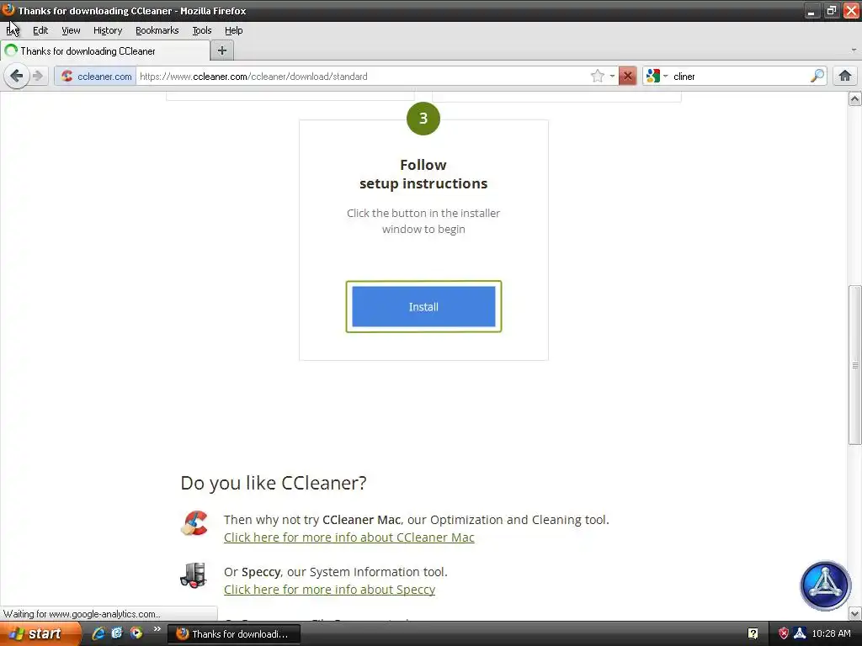Image resolution: width=862 pixels, height=646 pixels.
Task: Click the blue triangle tray icon
Action: 800,634
